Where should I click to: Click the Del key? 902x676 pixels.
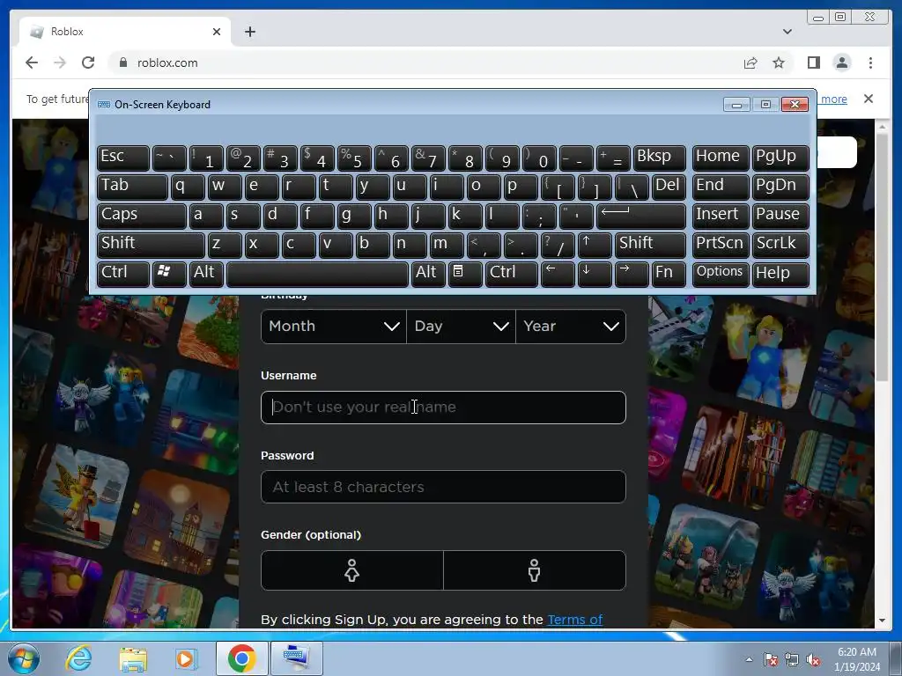coord(669,187)
